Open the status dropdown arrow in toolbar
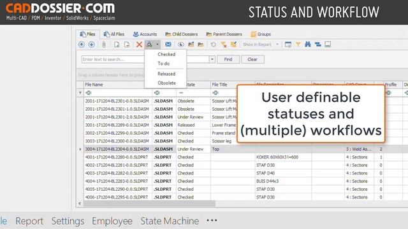The height and width of the screenshot is (229, 408). coord(157,45)
